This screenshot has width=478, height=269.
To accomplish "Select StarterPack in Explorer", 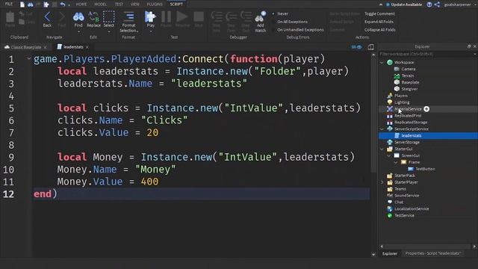I will click(x=405, y=176).
